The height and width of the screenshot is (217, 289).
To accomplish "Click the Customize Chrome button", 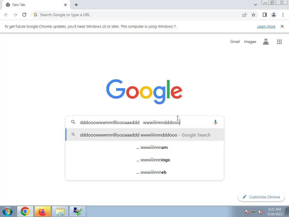I will point(261,197).
